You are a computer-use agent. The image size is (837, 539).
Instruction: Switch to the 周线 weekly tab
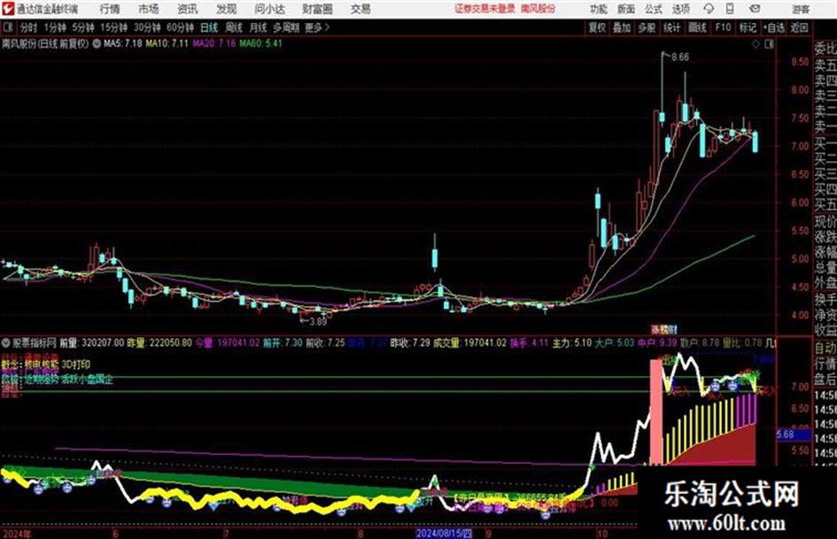[x=234, y=27]
